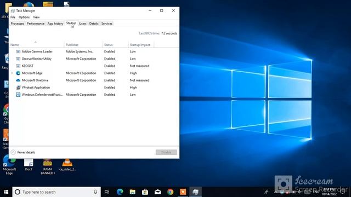Sort by the Name column header
351x197 pixels.
(x=37, y=45)
